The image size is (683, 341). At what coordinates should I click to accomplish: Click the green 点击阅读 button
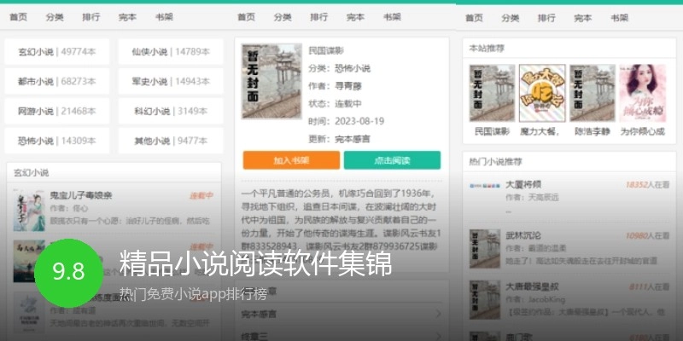[x=392, y=160]
